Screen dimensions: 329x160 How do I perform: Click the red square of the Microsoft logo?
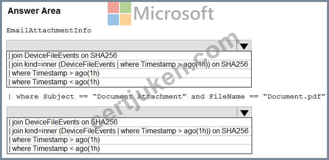(x=113, y=7)
